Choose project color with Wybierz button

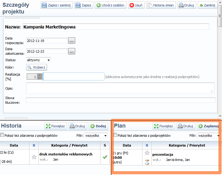click(x=37, y=67)
